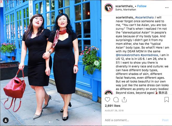The width and height of the screenshot is (172, 126).
Task: Open comments with the speech bubble icon
Action: (116, 100)
